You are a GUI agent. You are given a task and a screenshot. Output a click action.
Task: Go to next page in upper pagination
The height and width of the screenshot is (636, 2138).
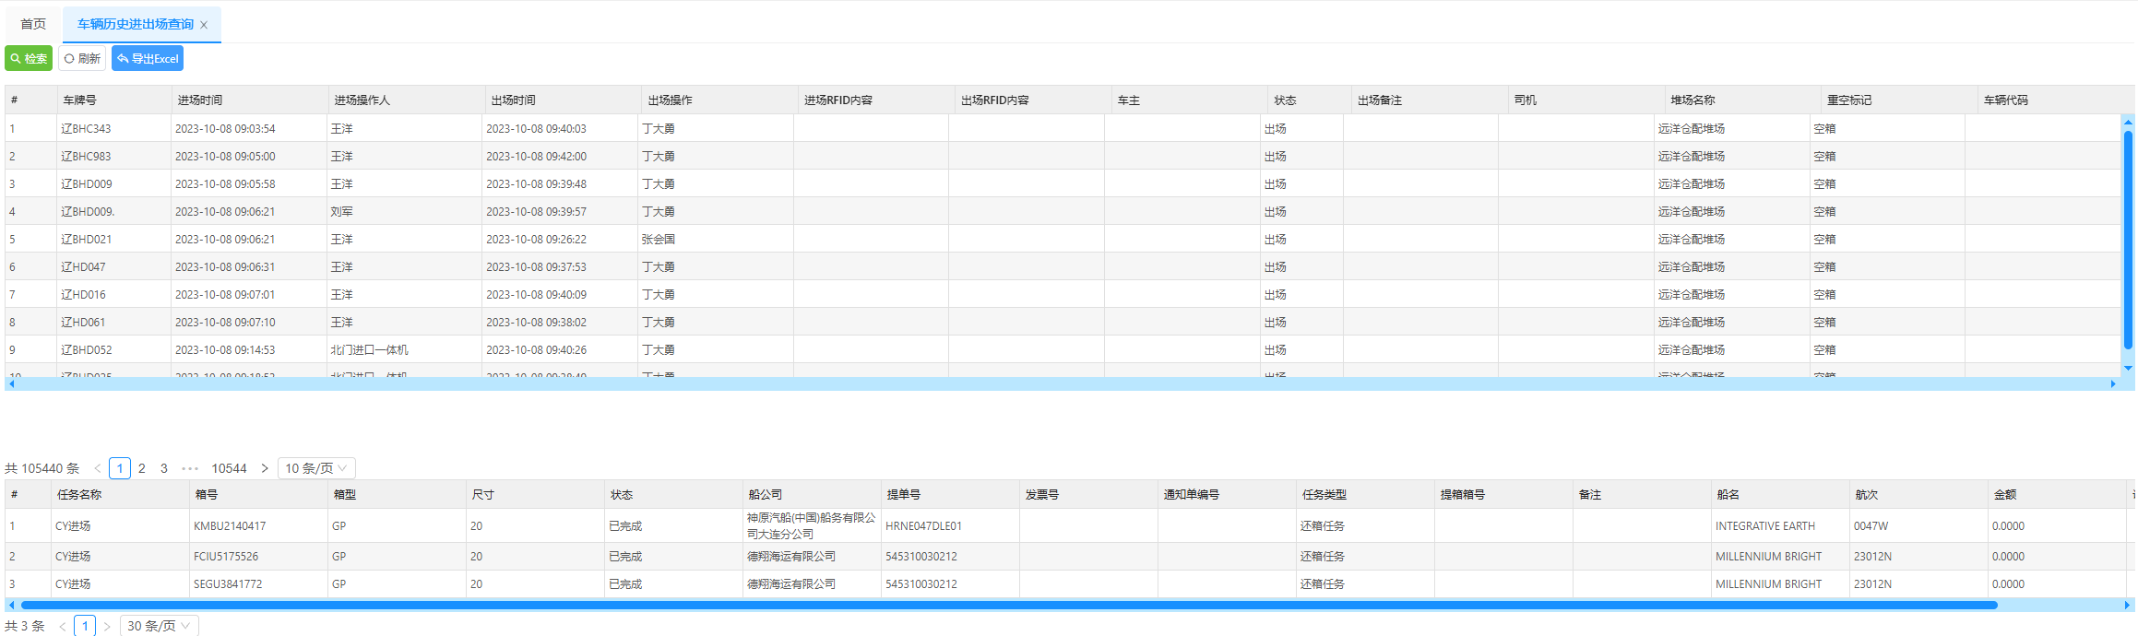265,468
